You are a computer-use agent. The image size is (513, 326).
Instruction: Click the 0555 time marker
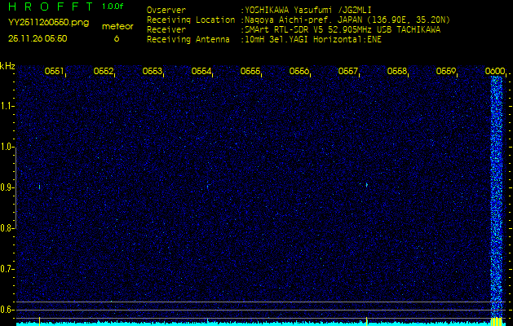click(x=250, y=72)
